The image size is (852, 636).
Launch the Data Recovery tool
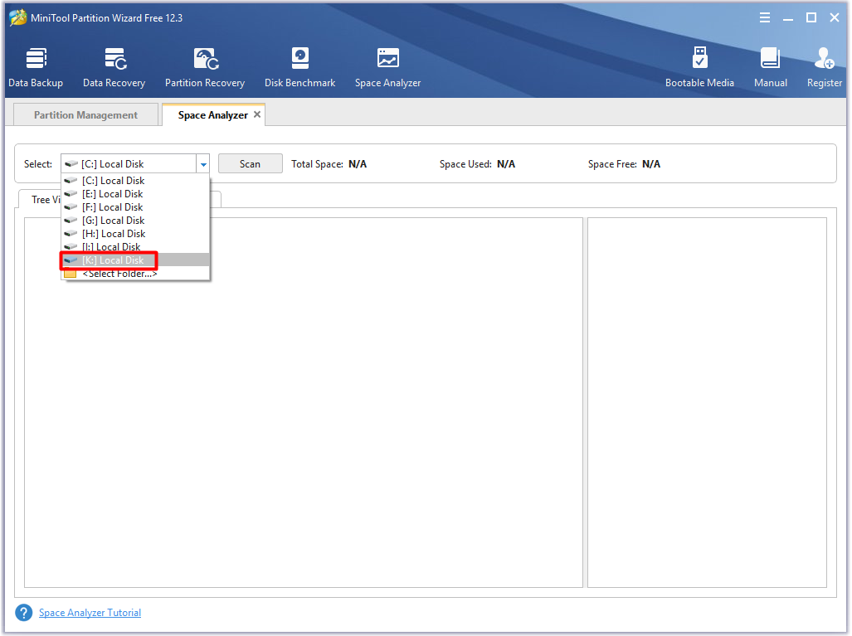coord(114,68)
